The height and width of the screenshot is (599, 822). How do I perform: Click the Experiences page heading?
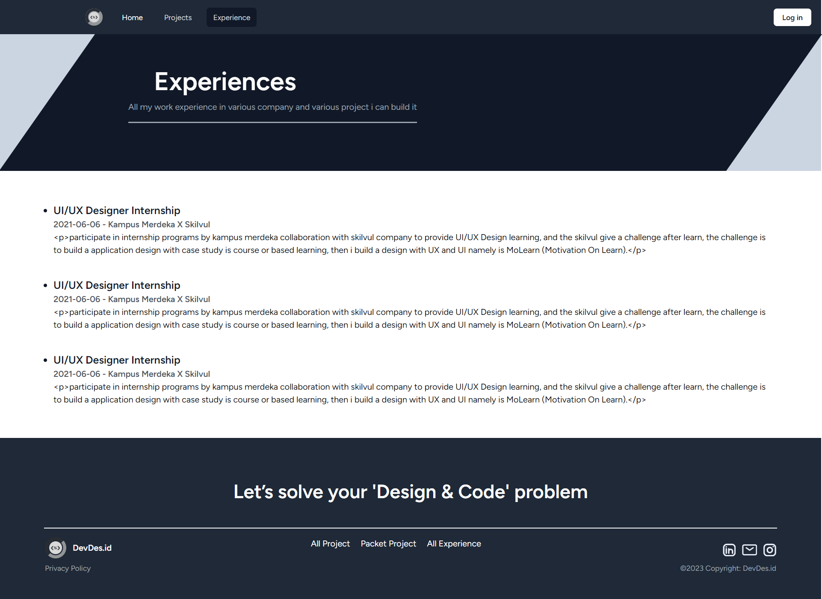(x=225, y=82)
